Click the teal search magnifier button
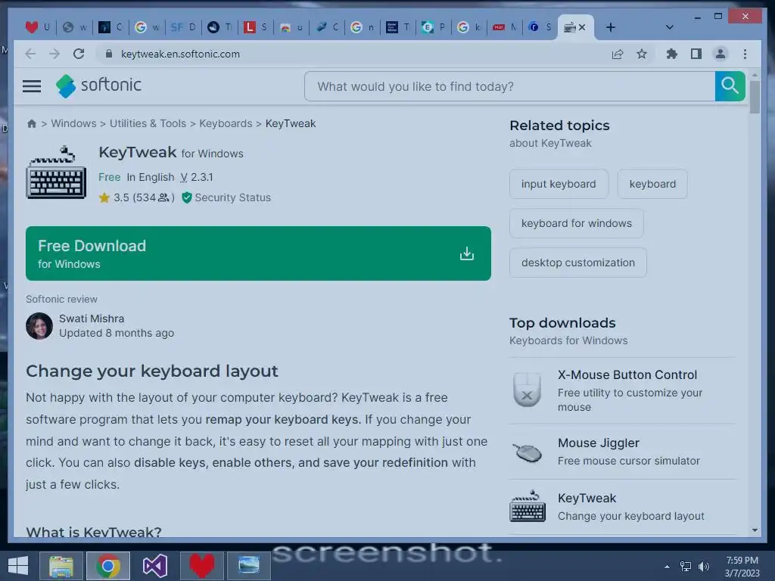775x581 pixels. point(730,86)
